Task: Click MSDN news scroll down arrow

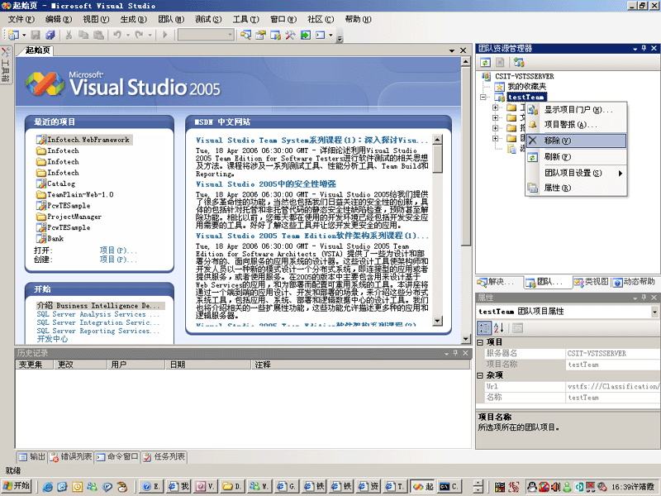Action: pos(438,321)
